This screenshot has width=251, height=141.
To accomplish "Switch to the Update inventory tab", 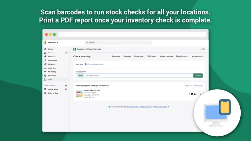I will pyautogui.click(x=166, y=56).
